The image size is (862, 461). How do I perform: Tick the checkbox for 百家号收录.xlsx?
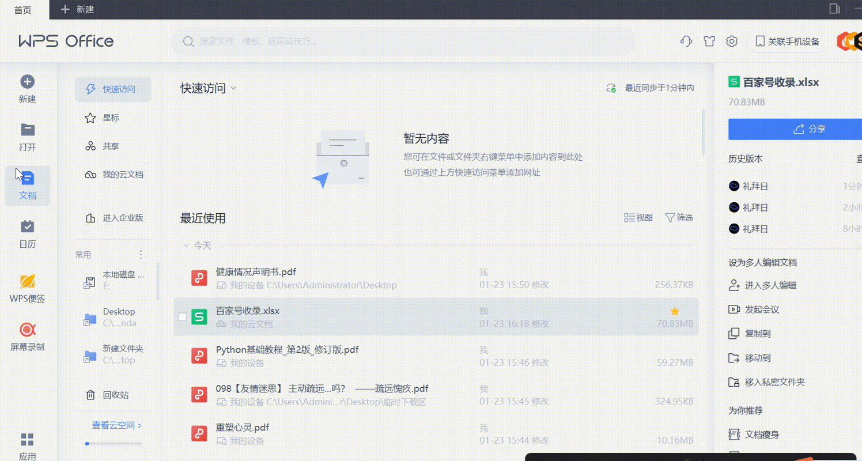coord(183,317)
